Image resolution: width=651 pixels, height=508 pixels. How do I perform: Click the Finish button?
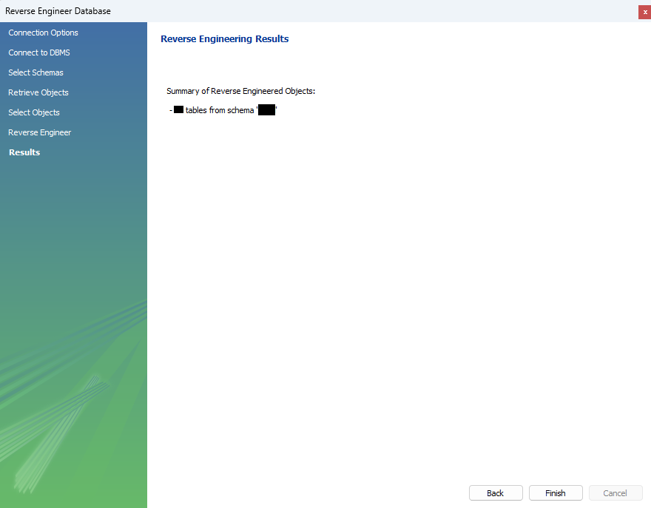tap(556, 493)
